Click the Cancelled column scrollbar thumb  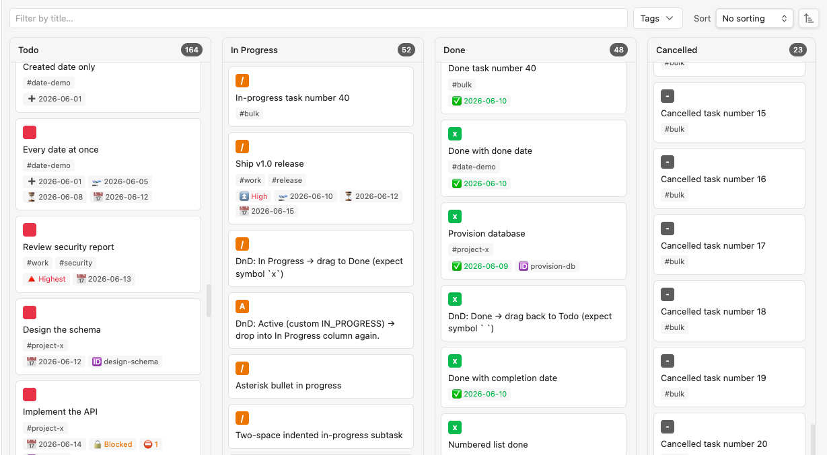click(813, 439)
